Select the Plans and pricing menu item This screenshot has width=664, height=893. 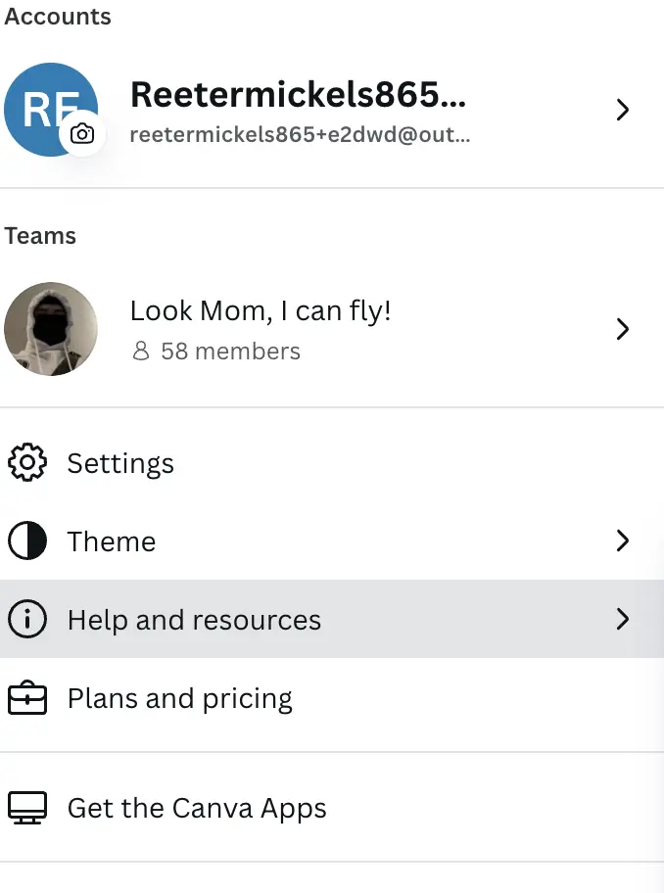(x=332, y=697)
